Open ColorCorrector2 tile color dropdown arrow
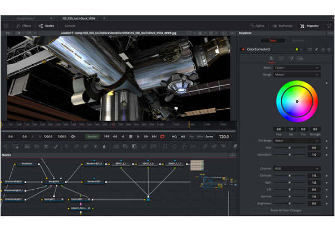Image resolution: width=335 pixels, height=240 pixels. [301, 49]
